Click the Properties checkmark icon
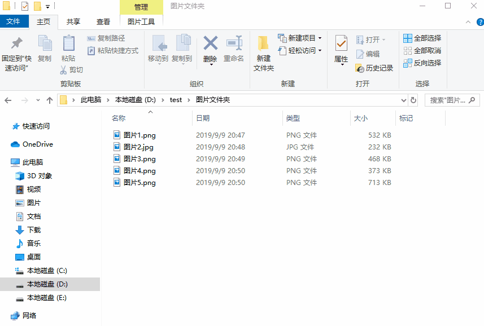 (x=341, y=43)
